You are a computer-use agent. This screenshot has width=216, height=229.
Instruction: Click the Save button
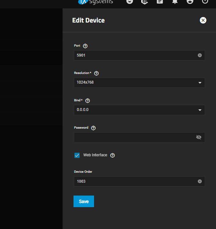pos(84,201)
